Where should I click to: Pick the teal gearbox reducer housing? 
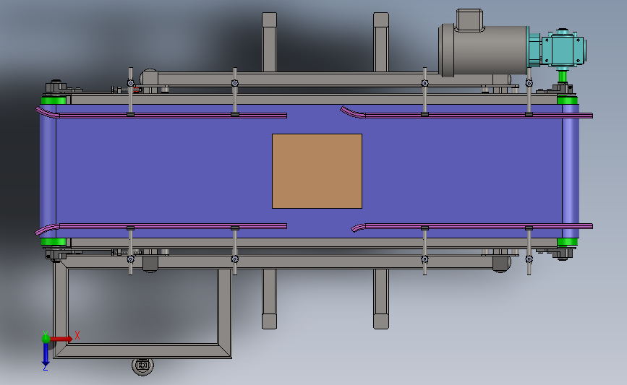pyautogui.click(x=562, y=50)
